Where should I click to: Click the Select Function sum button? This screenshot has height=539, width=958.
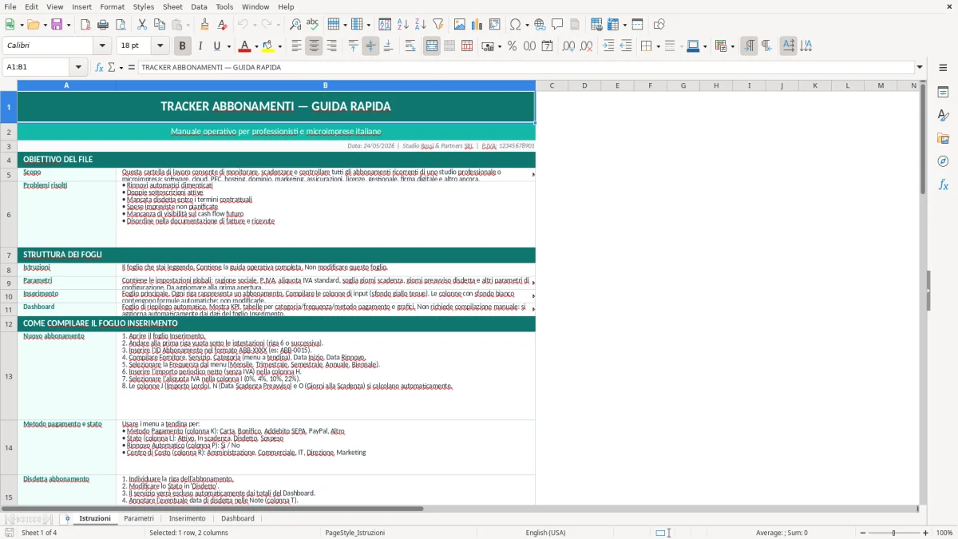click(111, 67)
